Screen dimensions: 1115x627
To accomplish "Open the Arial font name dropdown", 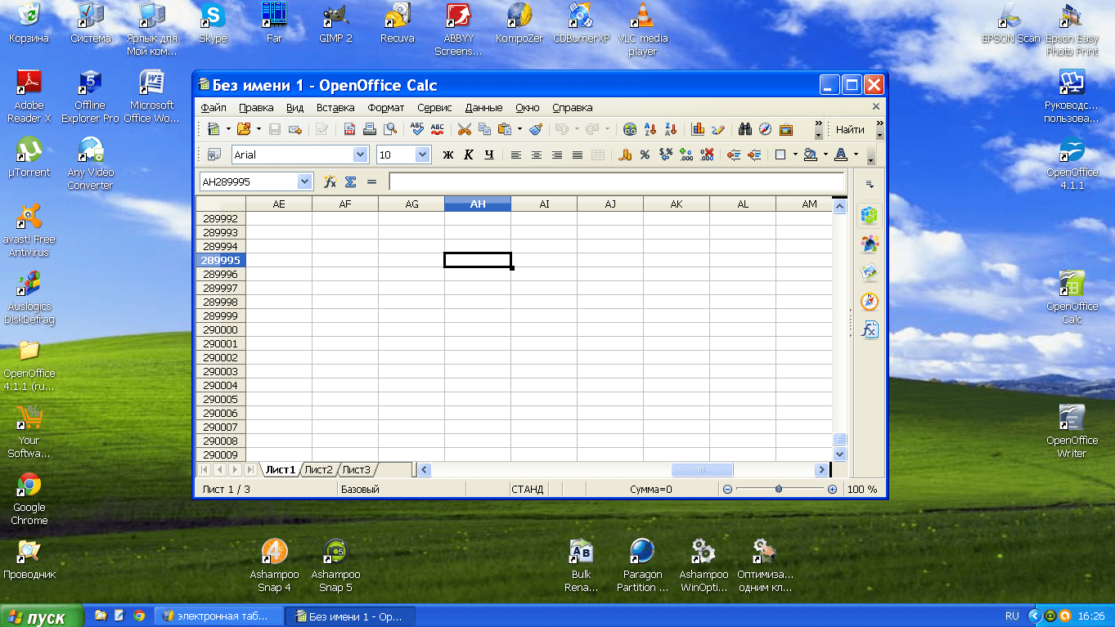I will pyautogui.click(x=360, y=155).
